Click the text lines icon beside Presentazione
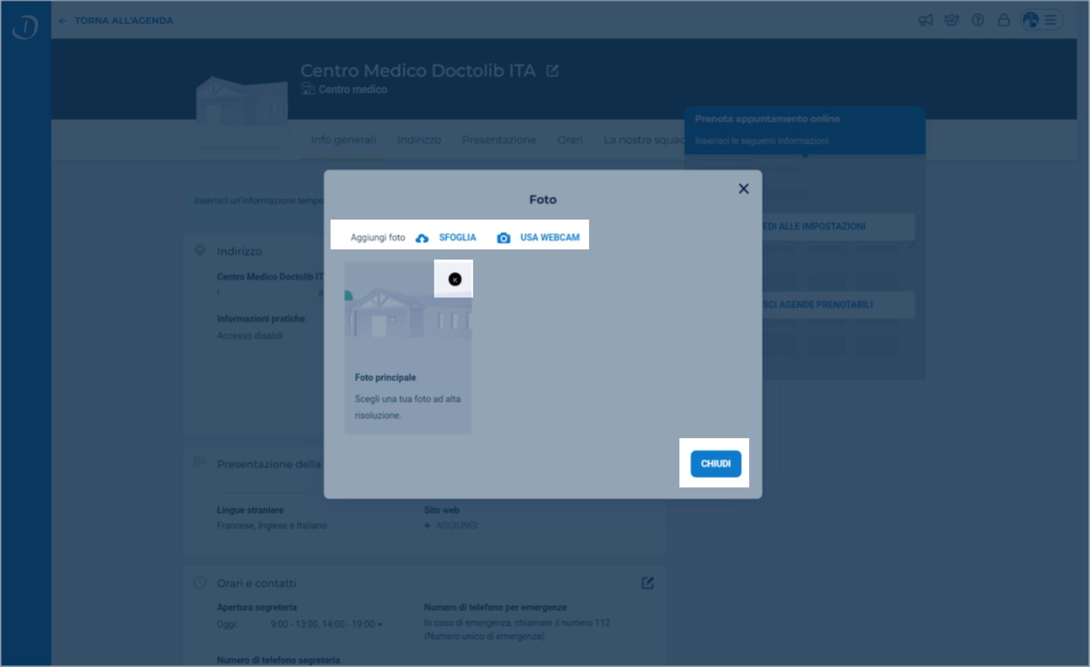Screen dimensions: 1090x667 click(x=200, y=462)
